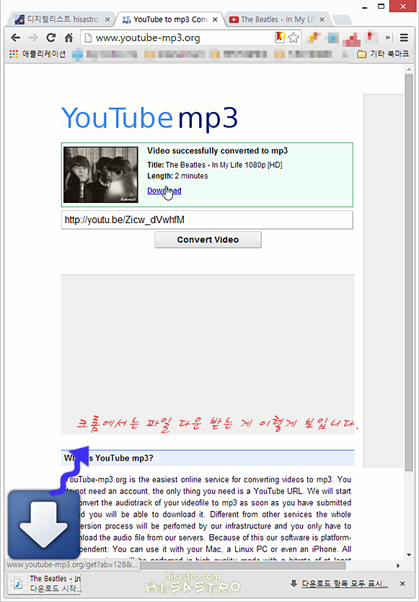
Task: Click the horizontal scrollbar thumb
Action: (242, 565)
